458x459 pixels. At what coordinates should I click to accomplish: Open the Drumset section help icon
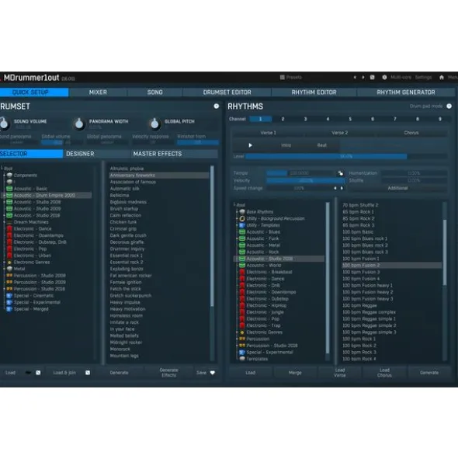(217, 106)
